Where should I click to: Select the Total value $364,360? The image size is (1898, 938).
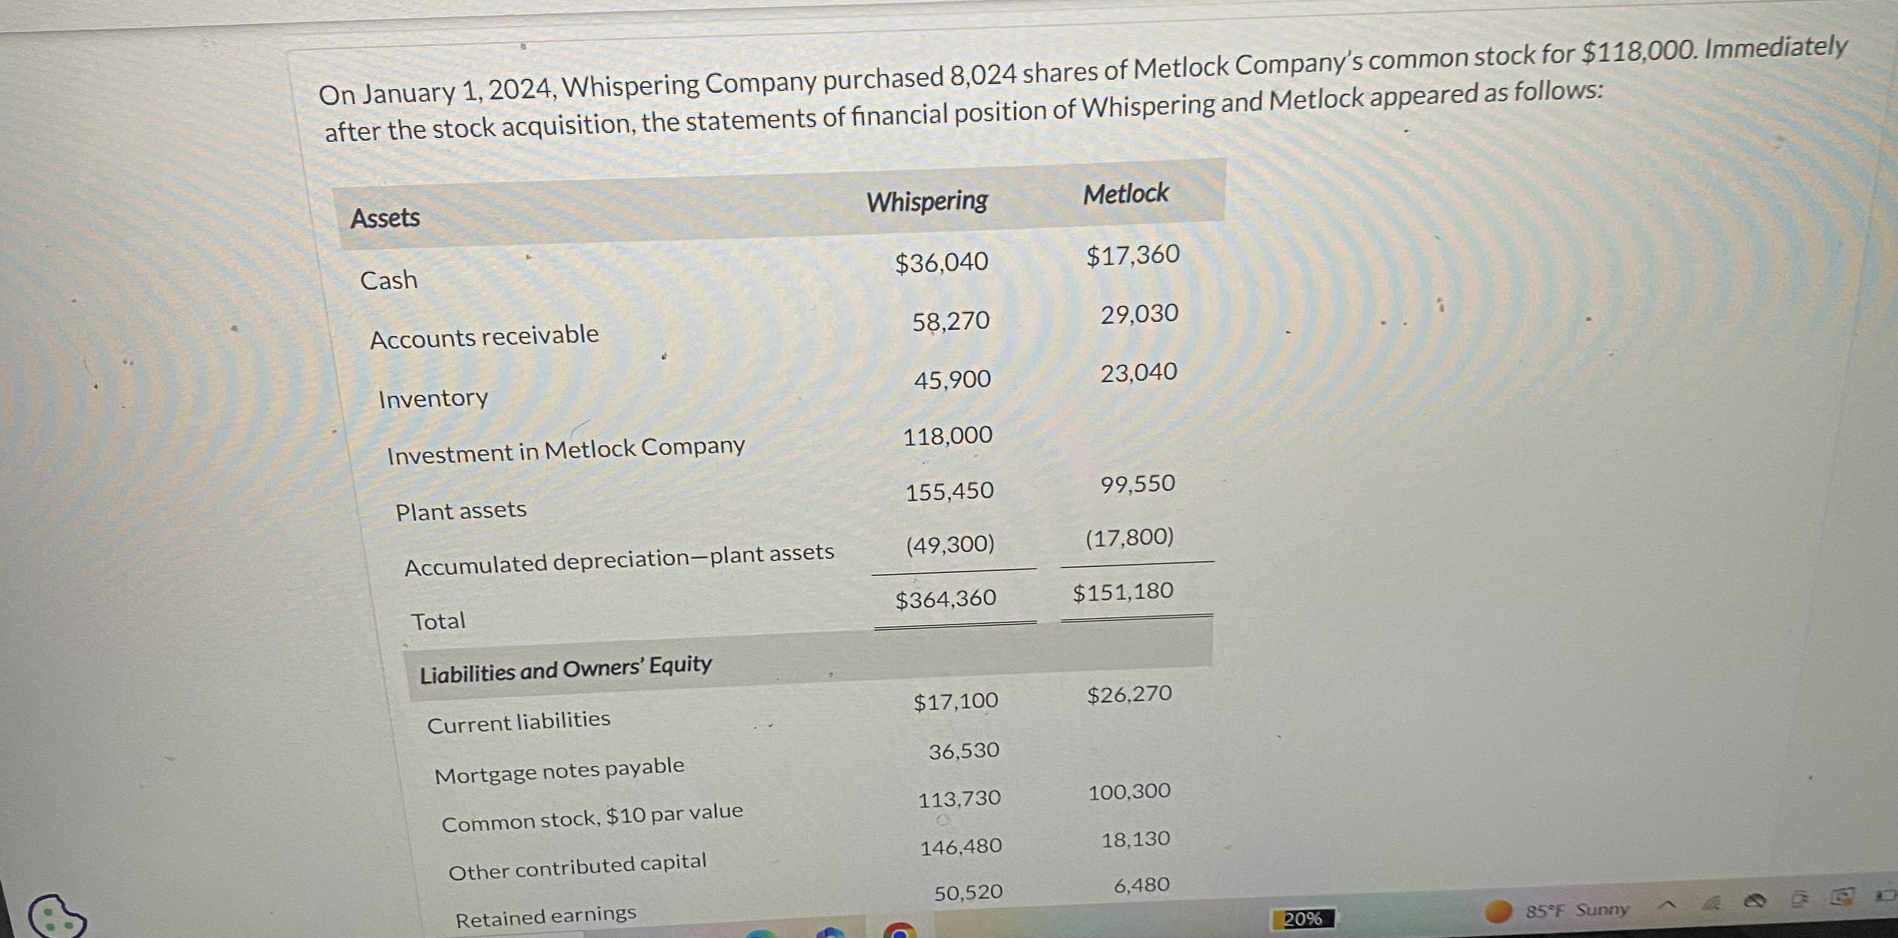click(x=945, y=599)
